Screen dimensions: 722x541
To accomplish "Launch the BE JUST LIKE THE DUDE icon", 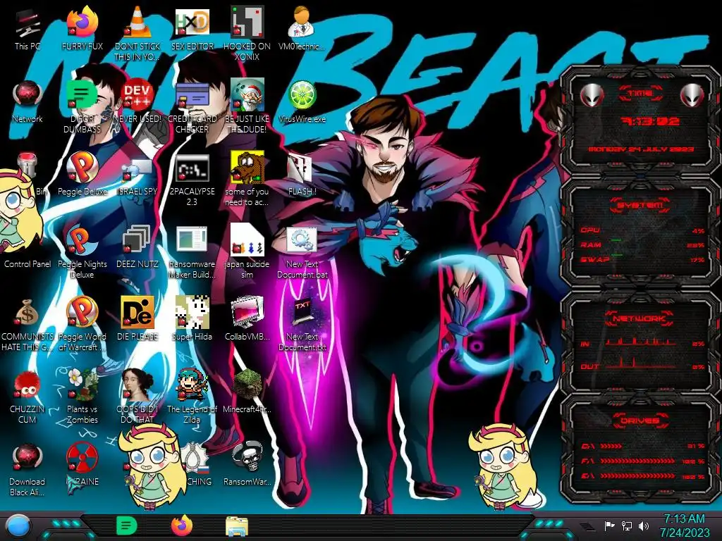I will click(x=247, y=95).
